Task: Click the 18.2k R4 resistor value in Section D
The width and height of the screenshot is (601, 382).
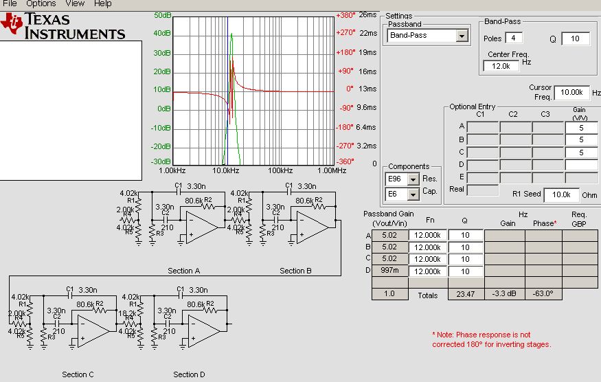Action: [127, 314]
